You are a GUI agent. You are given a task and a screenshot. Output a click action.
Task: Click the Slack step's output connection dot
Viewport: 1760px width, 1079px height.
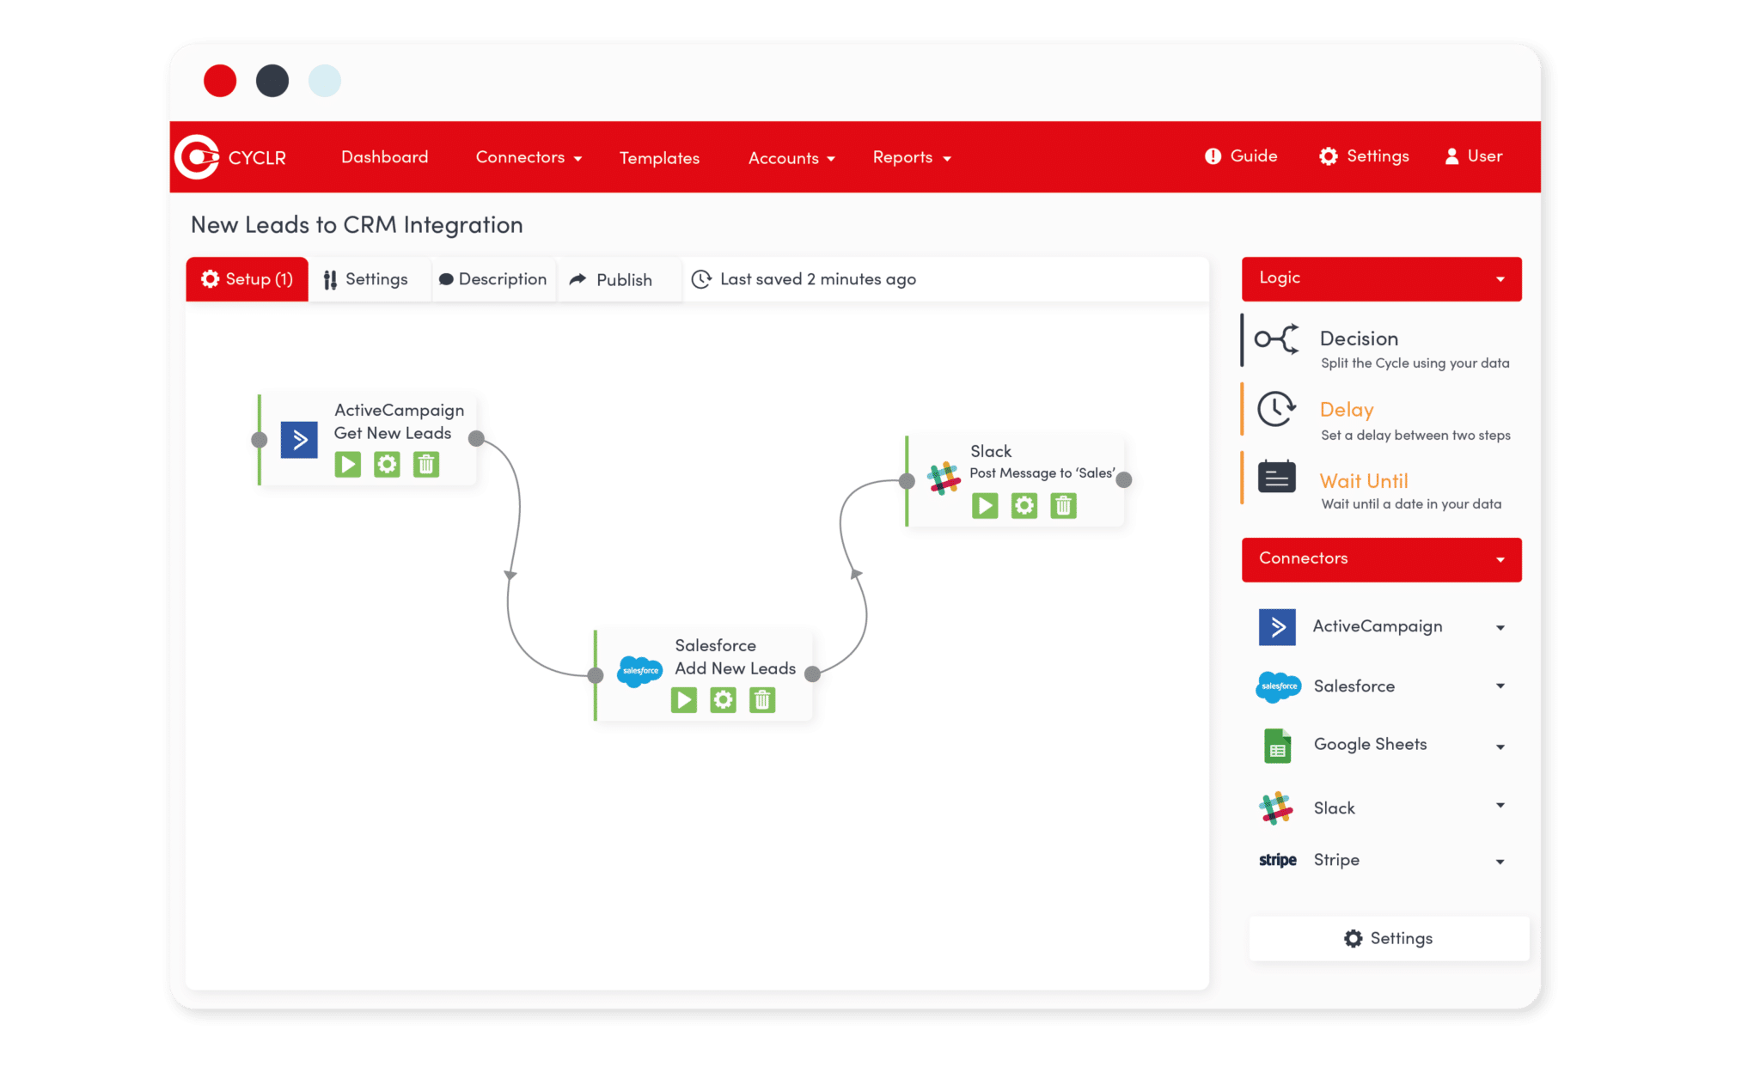point(1124,480)
